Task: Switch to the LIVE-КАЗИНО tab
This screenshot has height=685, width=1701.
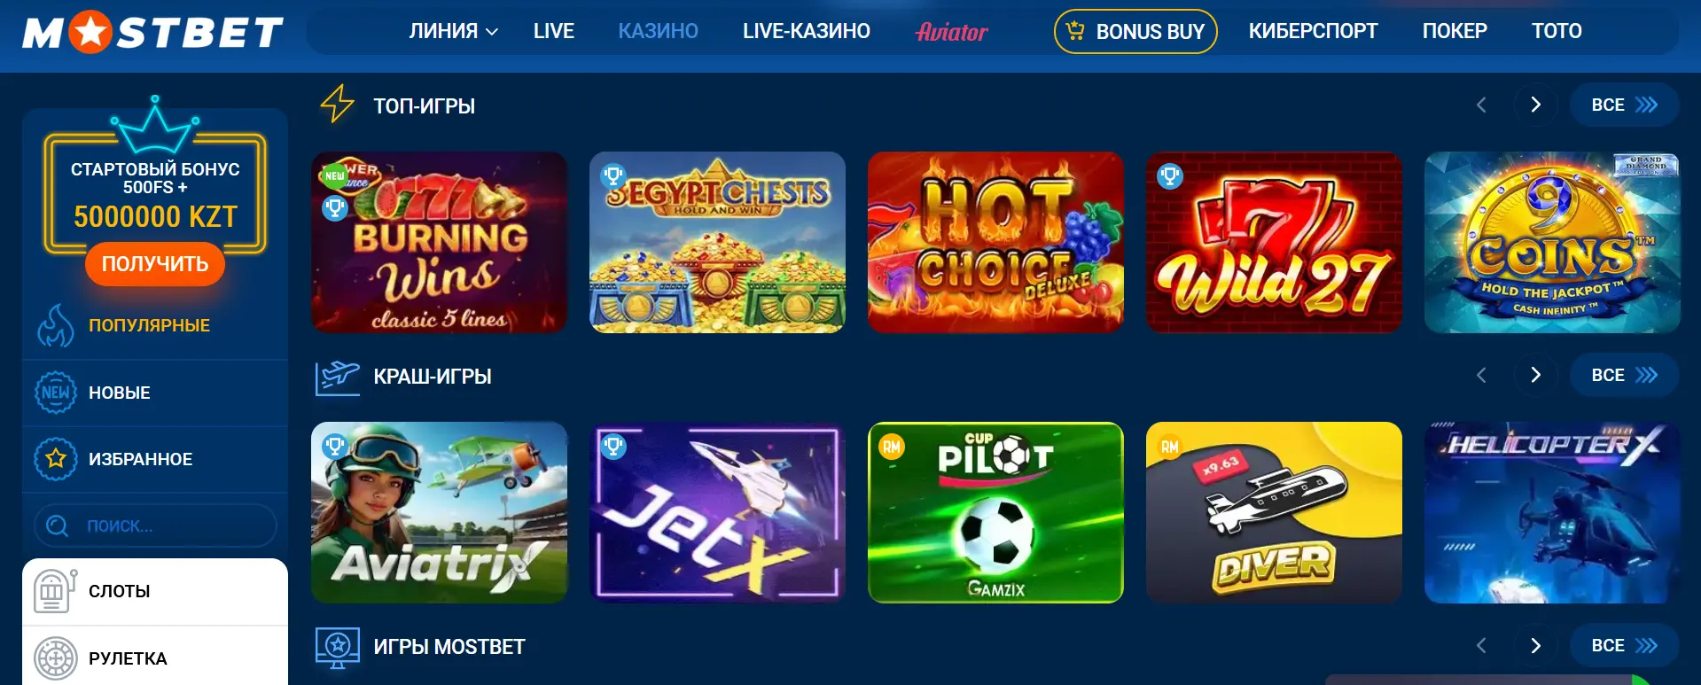Action: pos(807,31)
